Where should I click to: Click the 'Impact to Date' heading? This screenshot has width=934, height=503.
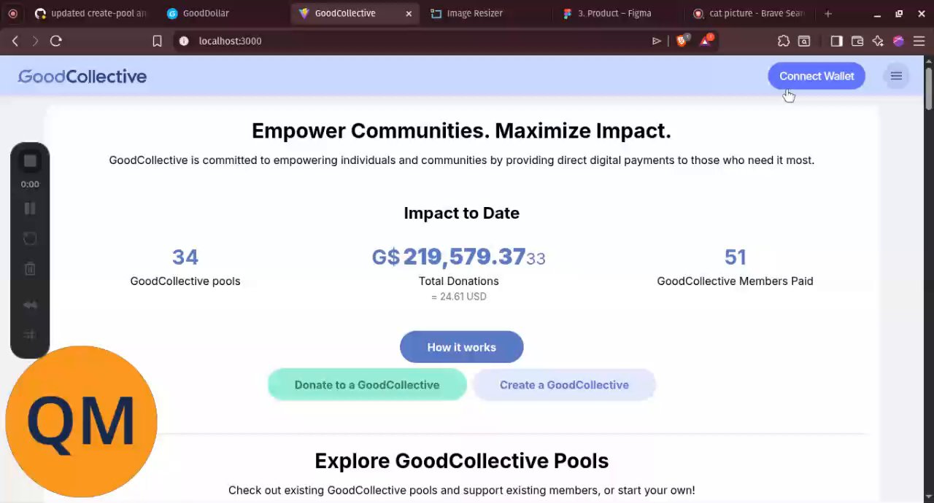(462, 213)
